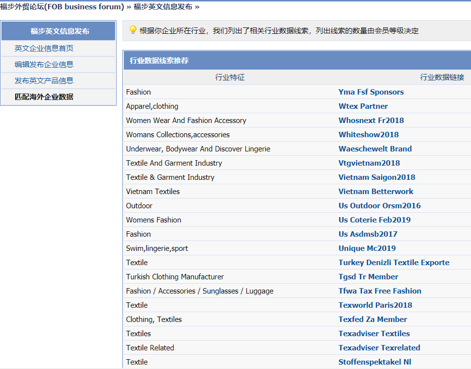The height and width of the screenshot is (369, 471).
Task: Open Yma Fsf Sponsors link
Action: [371, 92]
